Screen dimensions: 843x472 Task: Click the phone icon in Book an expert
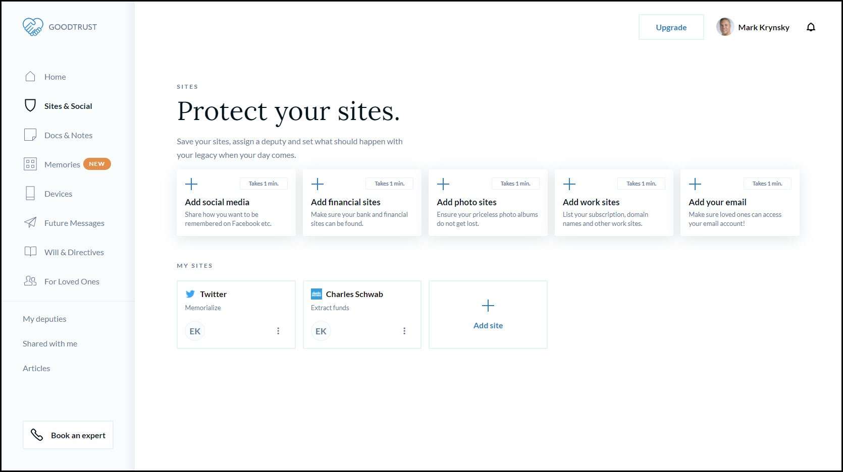37,435
